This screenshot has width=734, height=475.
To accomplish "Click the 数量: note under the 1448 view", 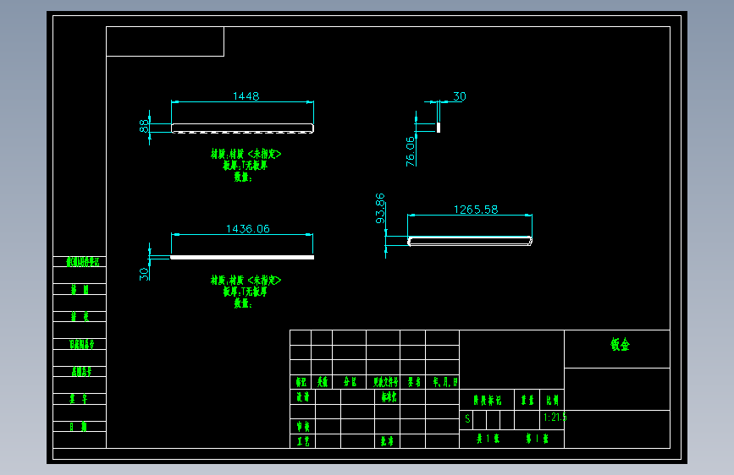I will pos(243,177).
